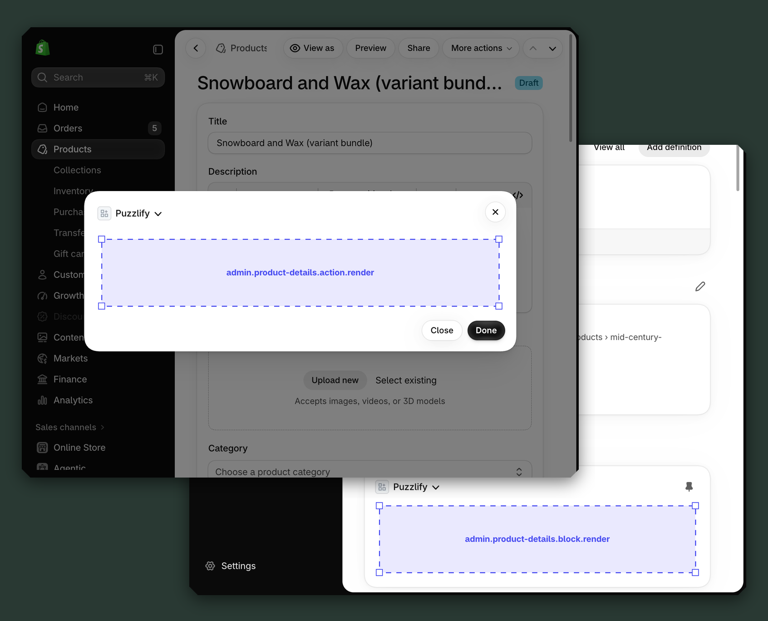The height and width of the screenshot is (621, 768).
Task: Click the Preview button
Action: pos(371,48)
